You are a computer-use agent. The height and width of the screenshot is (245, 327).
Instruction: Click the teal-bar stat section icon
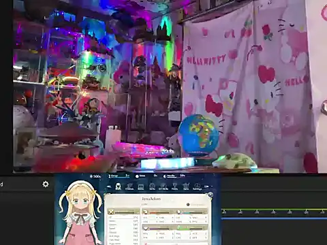[179, 212]
